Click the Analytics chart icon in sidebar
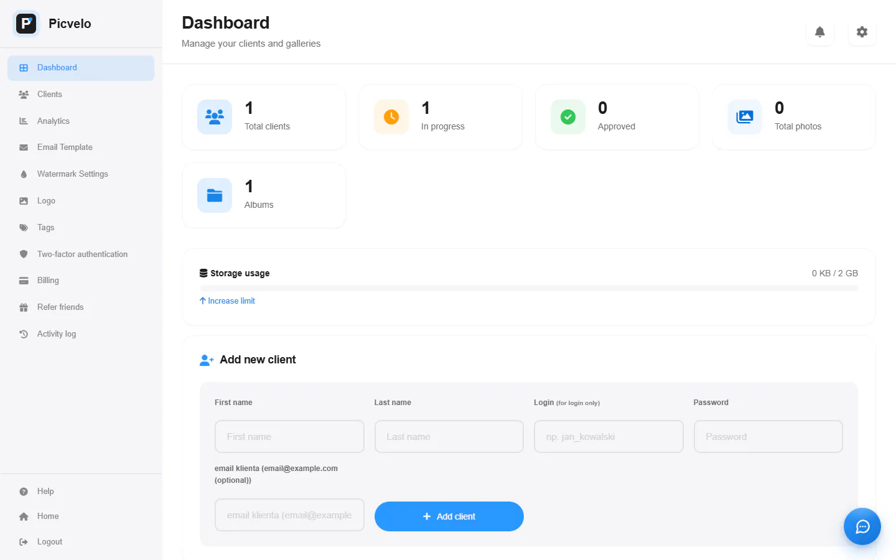This screenshot has width=896, height=560. point(24,121)
